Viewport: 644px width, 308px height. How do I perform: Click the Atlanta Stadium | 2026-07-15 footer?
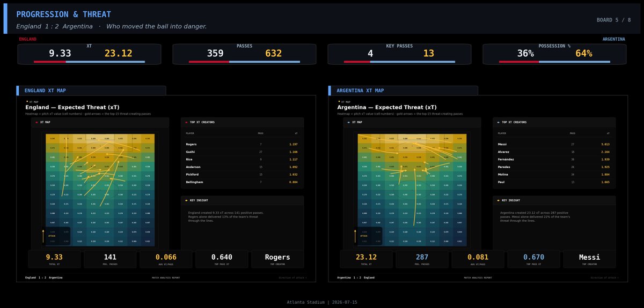(x=322, y=302)
